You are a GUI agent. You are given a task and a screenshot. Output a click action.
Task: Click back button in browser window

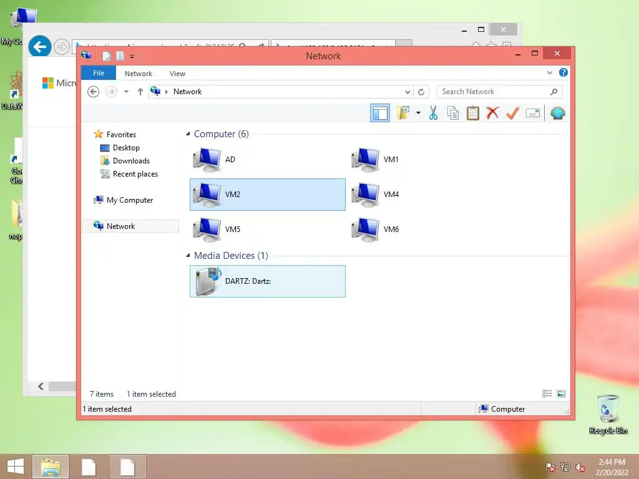coord(39,46)
